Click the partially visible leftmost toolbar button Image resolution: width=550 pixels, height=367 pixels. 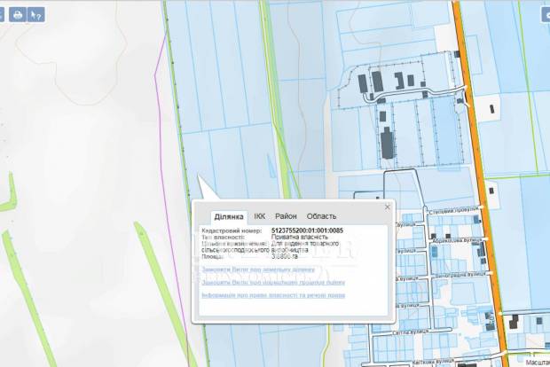pyautogui.click(x=2, y=15)
